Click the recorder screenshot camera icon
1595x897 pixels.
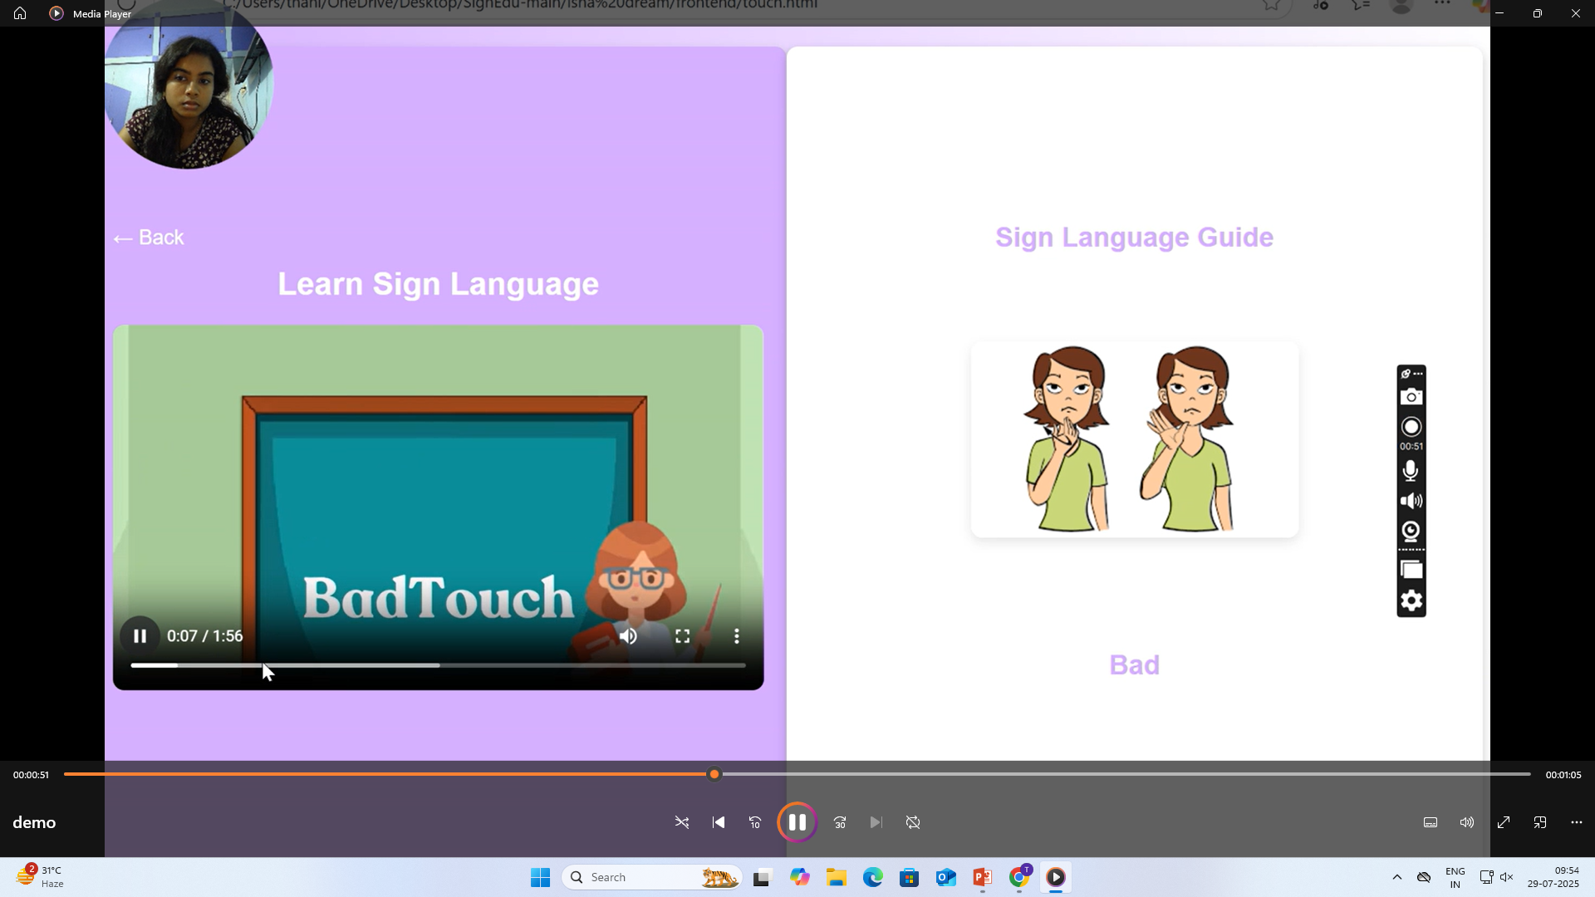[x=1411, y=397]
